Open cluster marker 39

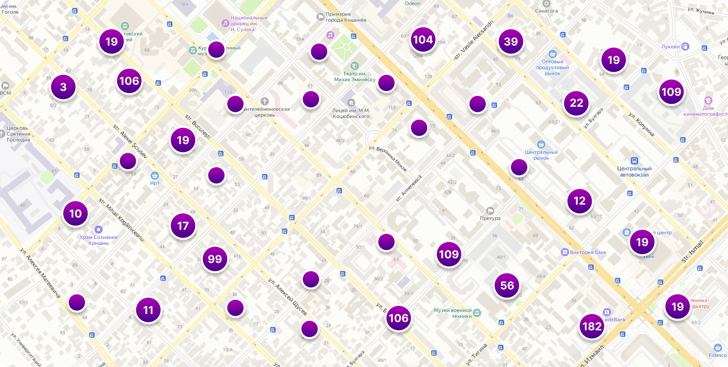coord(511,41)
